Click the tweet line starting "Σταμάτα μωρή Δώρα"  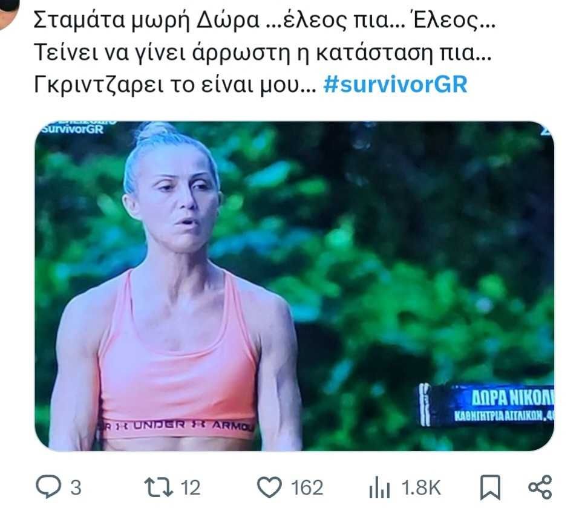pos(264,20)
